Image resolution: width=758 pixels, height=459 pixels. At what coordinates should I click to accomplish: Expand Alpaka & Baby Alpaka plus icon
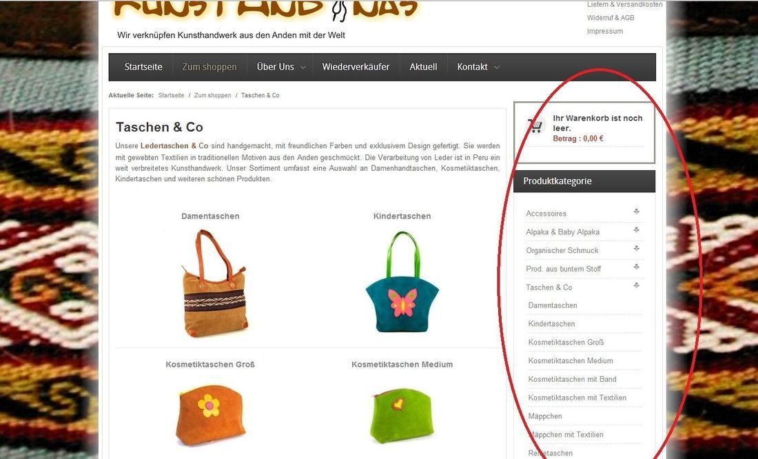click(x=636, y=229)
